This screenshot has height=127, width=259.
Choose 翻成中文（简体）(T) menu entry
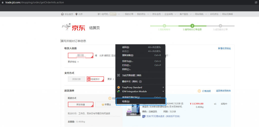pyautogui.click(x=140, y=82)
